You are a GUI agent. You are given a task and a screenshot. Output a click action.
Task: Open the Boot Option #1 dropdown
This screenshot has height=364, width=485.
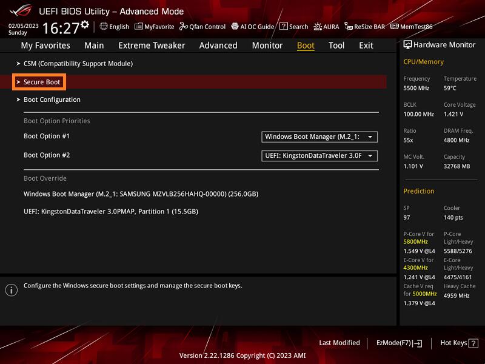point(319,136)
